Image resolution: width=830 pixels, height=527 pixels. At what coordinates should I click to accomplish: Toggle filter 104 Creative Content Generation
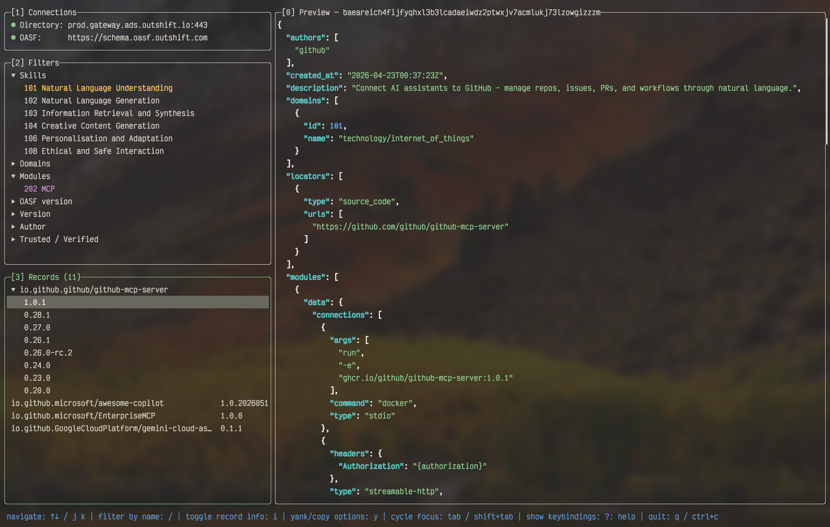tap(92, 126)
